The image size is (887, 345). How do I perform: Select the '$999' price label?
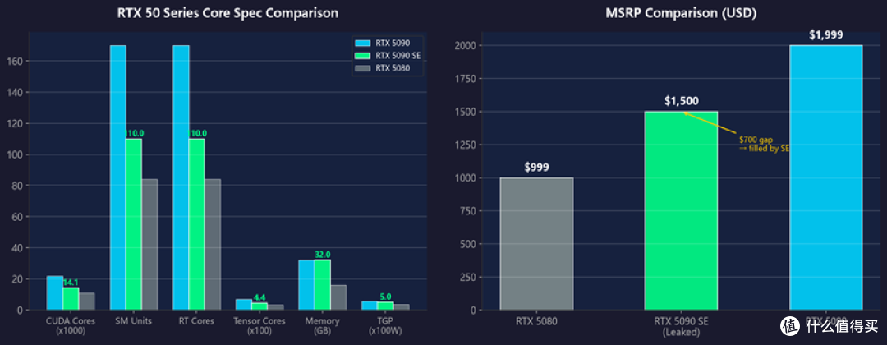tap(536, 168)
